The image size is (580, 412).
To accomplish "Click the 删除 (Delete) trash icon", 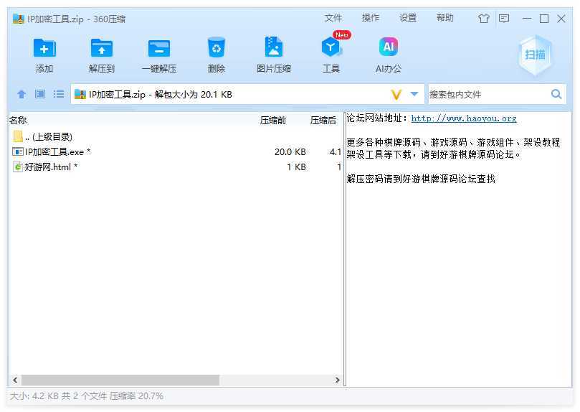I will (x=217, y=48).
